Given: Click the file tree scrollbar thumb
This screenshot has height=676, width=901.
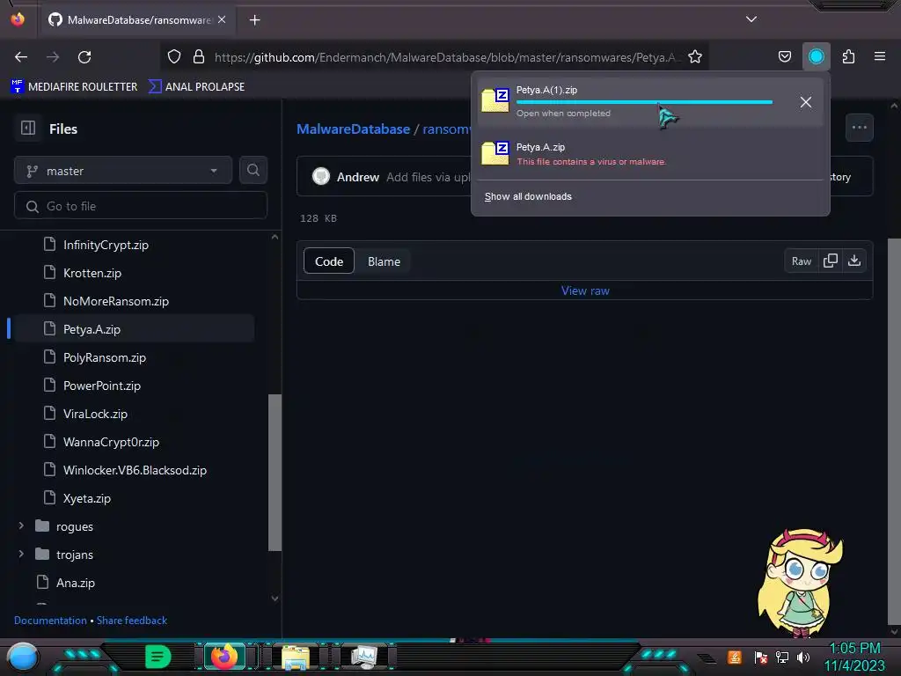Looking at the screenshot, I should click(275, 473).
